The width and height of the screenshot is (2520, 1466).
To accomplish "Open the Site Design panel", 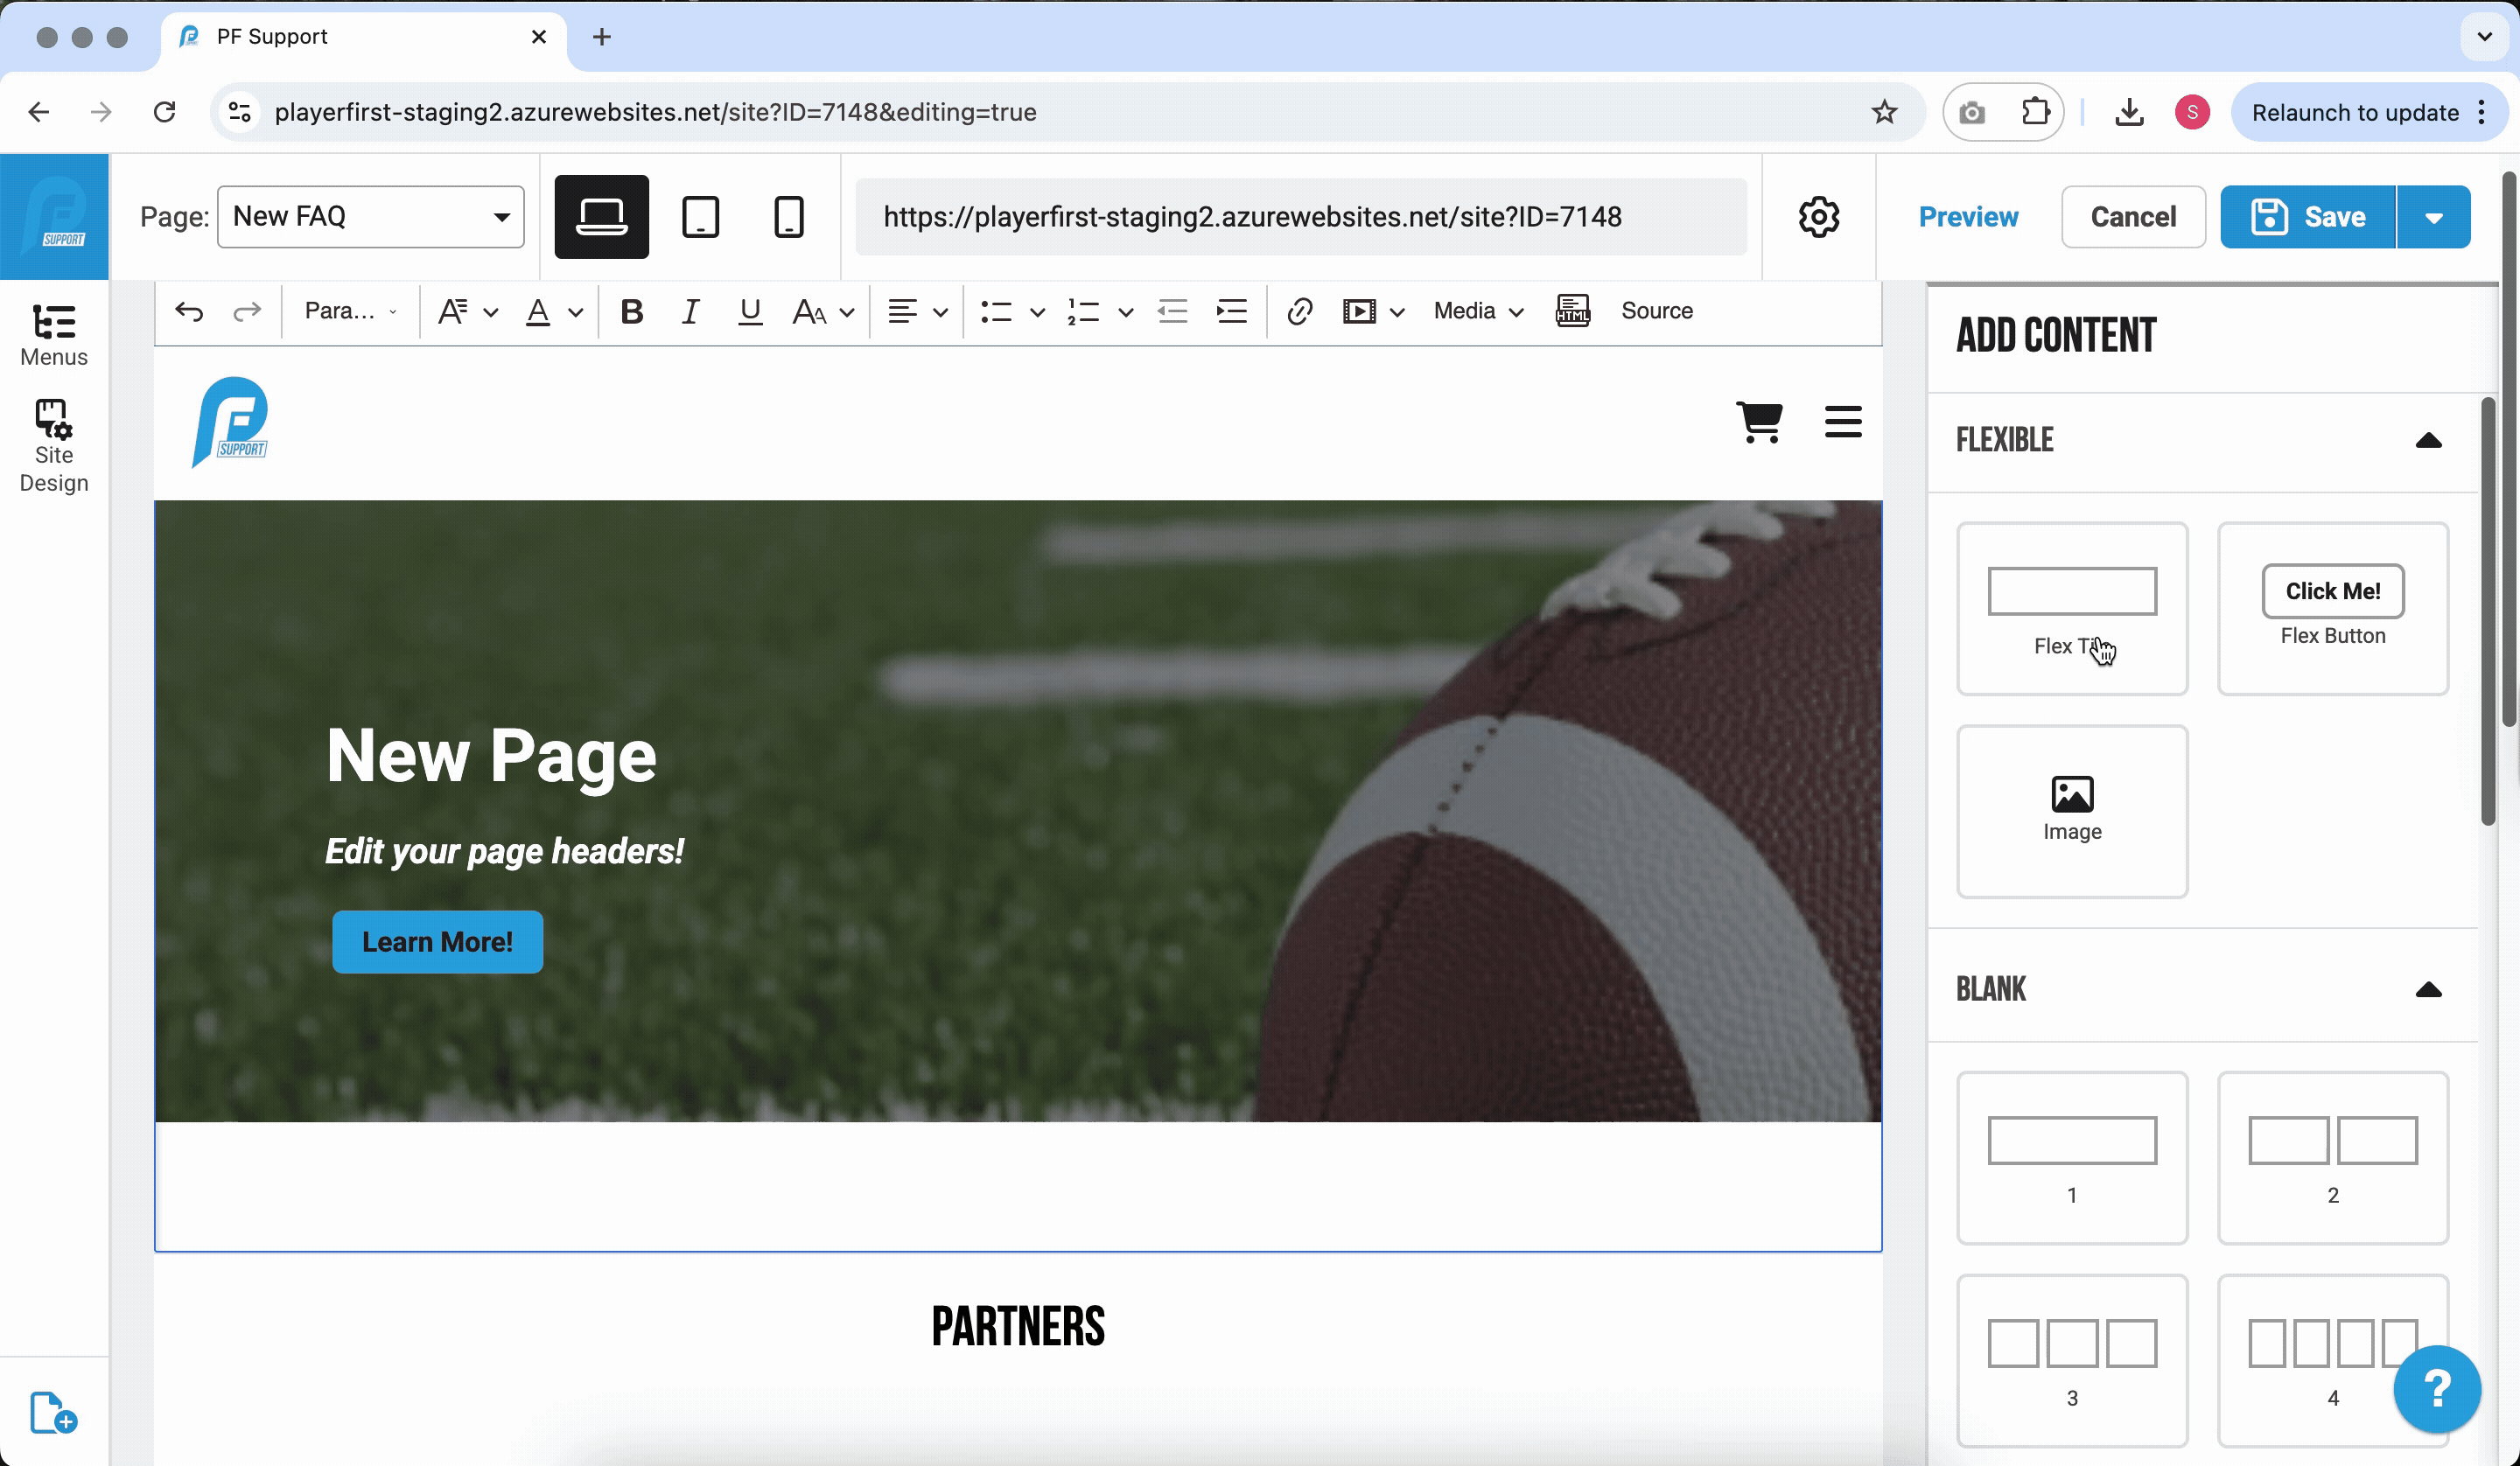I will 54,446.
